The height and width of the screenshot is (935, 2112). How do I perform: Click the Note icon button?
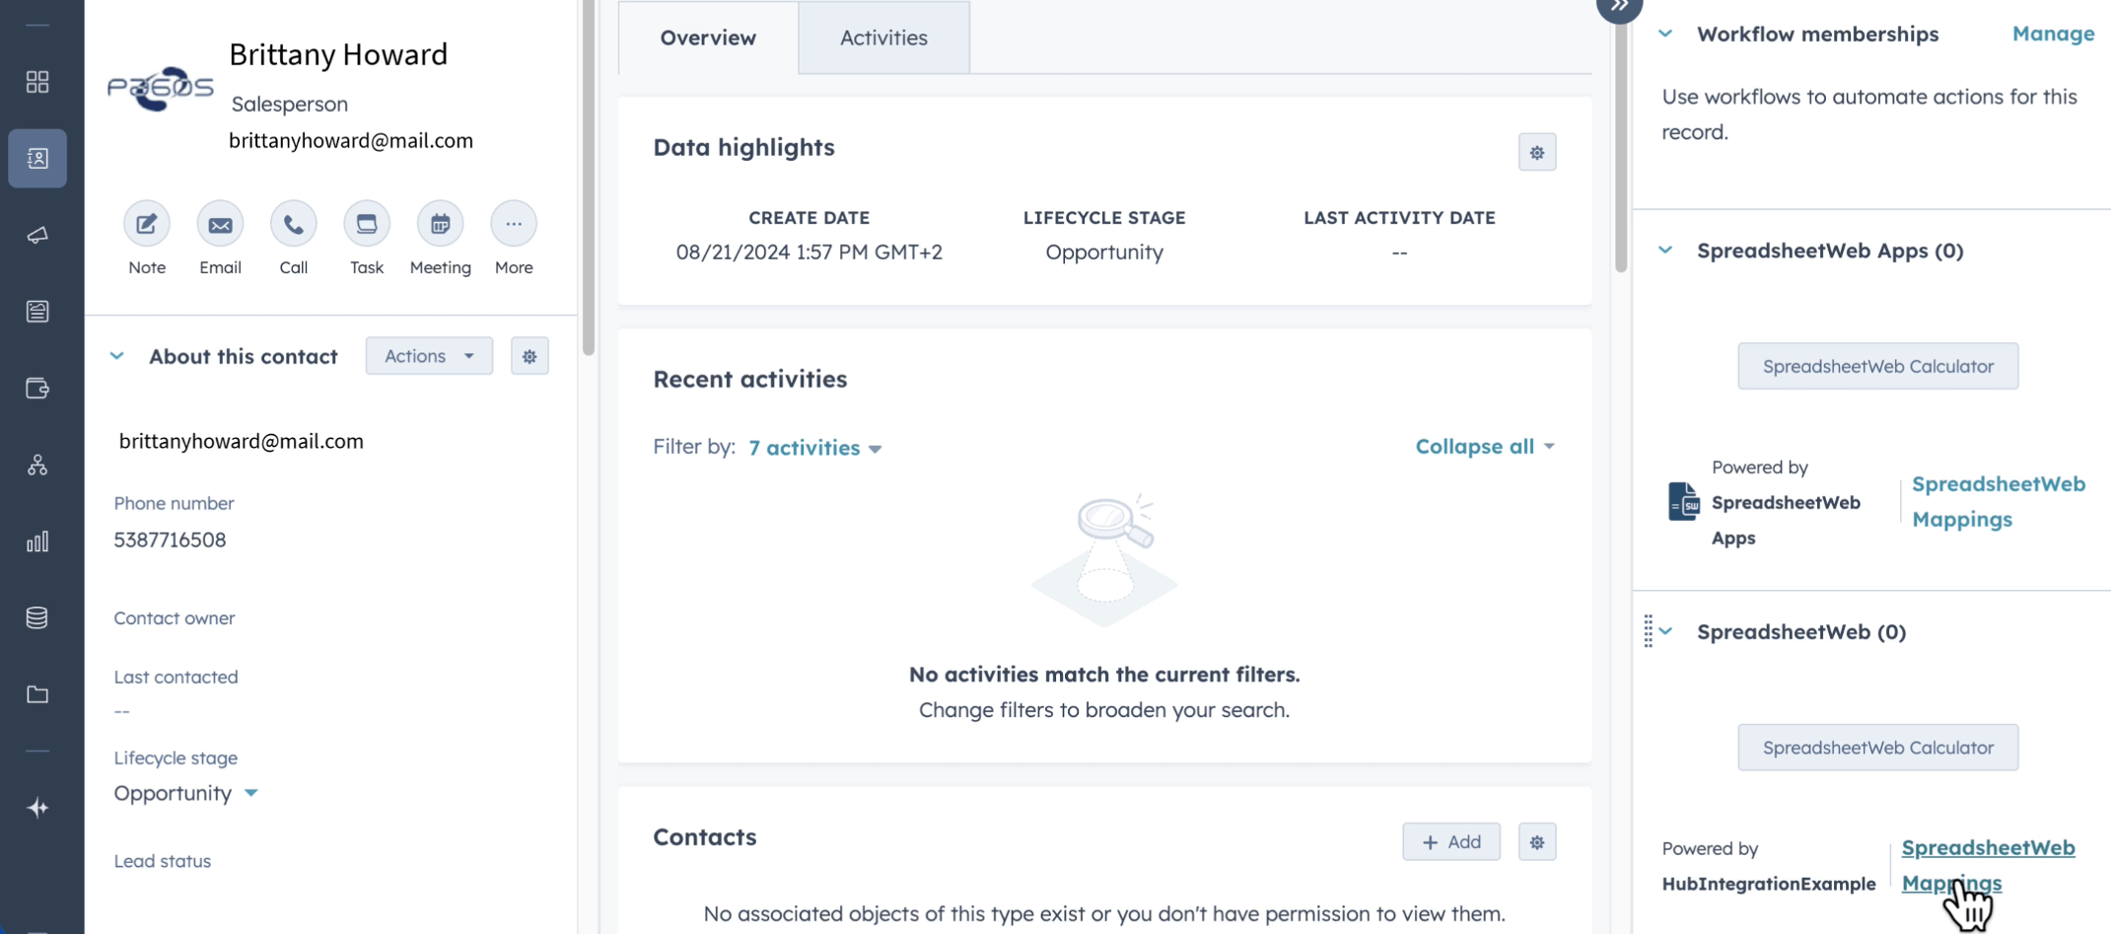(x=147, y=224)
